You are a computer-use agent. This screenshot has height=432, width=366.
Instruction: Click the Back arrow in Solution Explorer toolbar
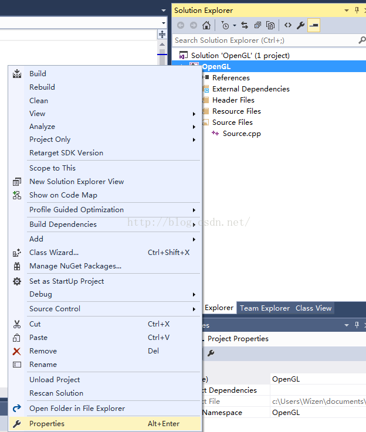[x=181, y=25]
